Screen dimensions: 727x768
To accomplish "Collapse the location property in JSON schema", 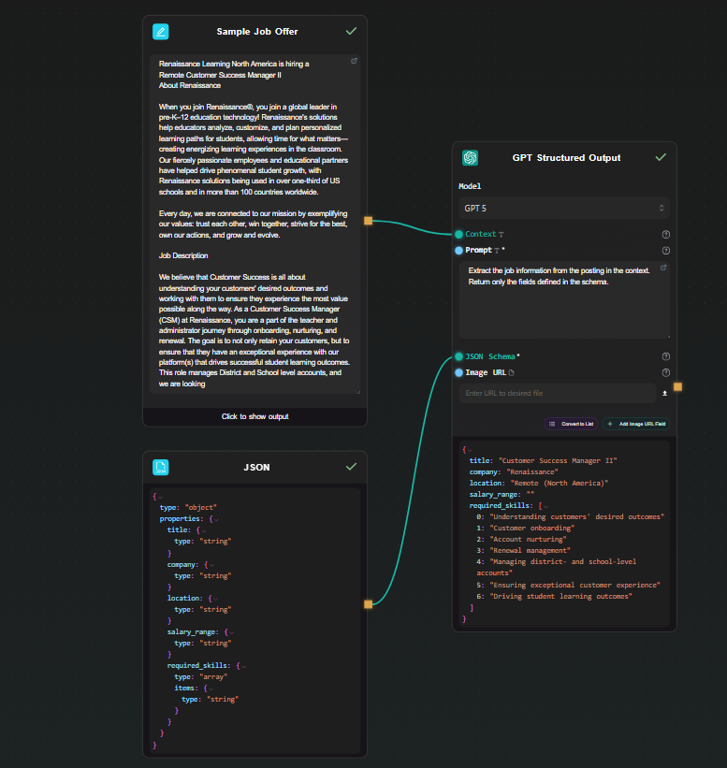I will point(215,599).
